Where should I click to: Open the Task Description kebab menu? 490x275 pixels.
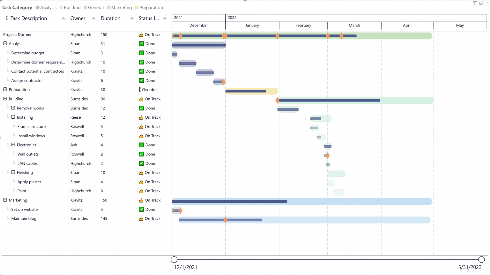tap(7, 18)
